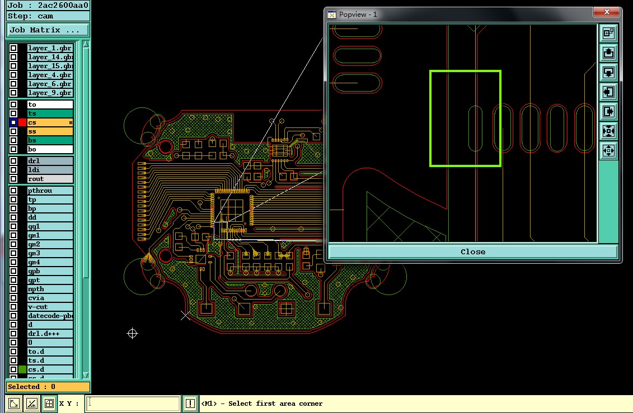Click the top zoom-window icon in Popview toolbar
Screen dimensions: 633x413
[x=608, y=33]
